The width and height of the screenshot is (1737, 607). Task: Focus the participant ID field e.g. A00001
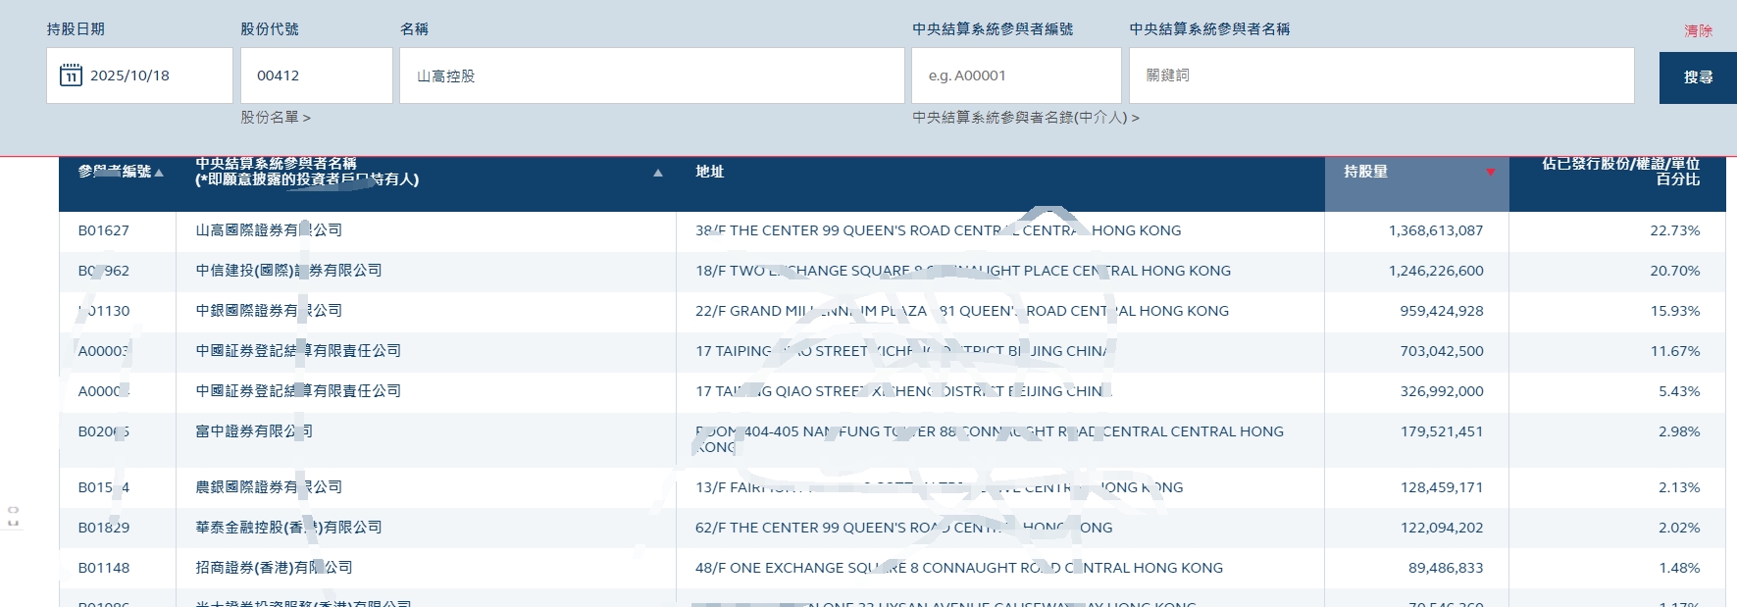point(1016,76)
